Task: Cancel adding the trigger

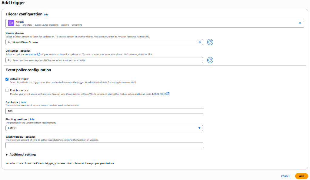Action: click(x=285, y=176)
